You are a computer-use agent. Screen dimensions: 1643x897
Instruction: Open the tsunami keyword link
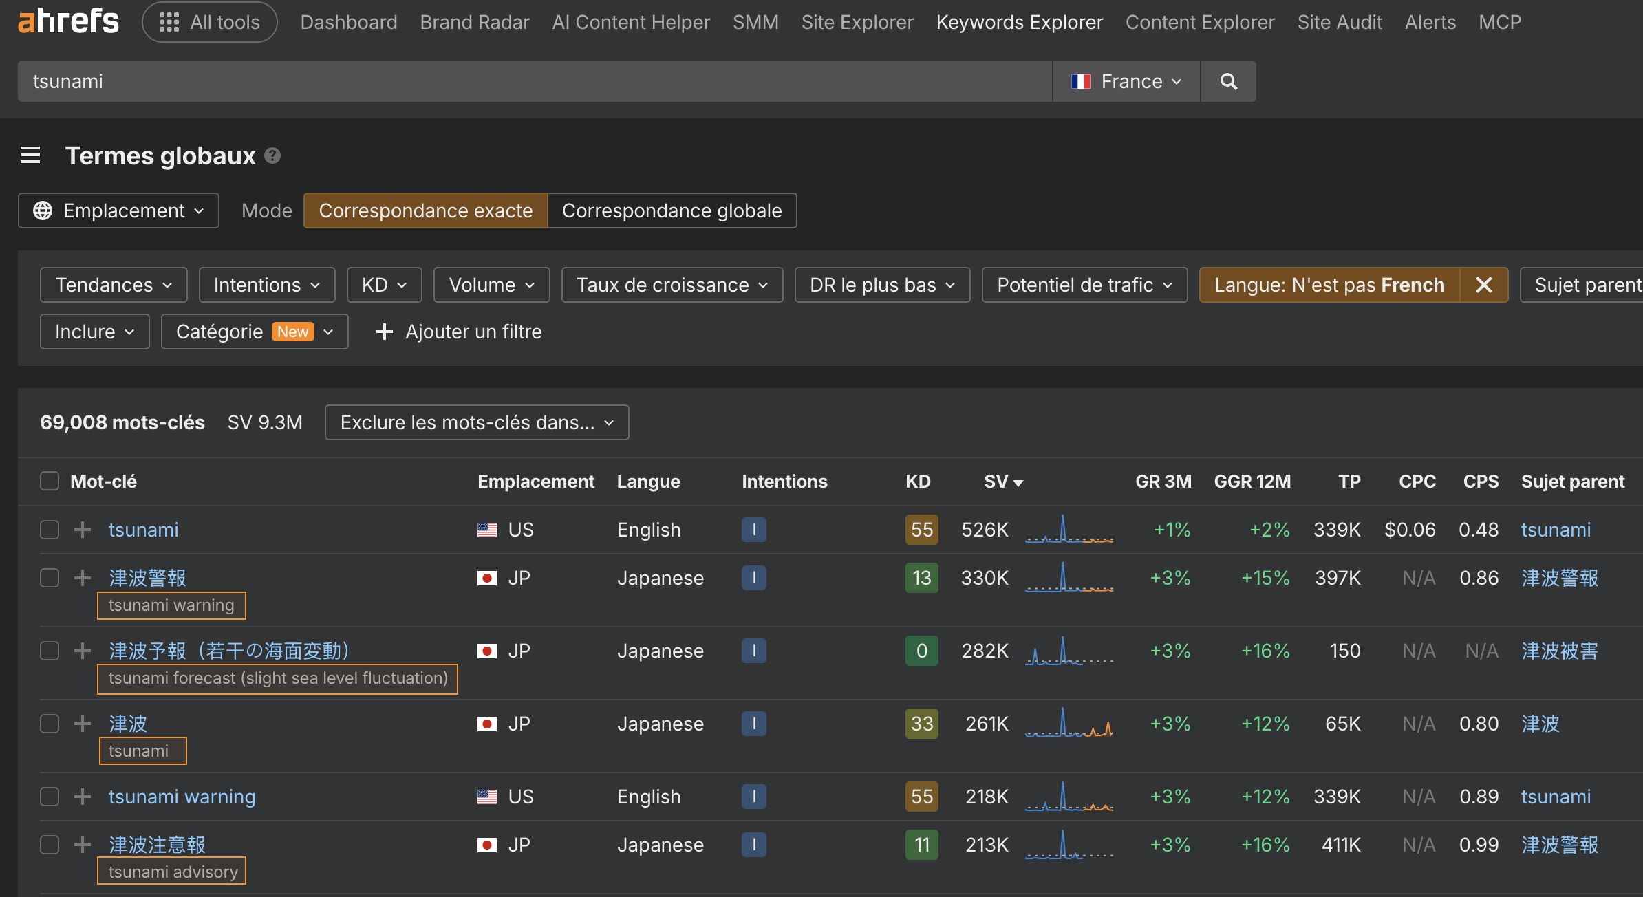(x=143, y=530)
